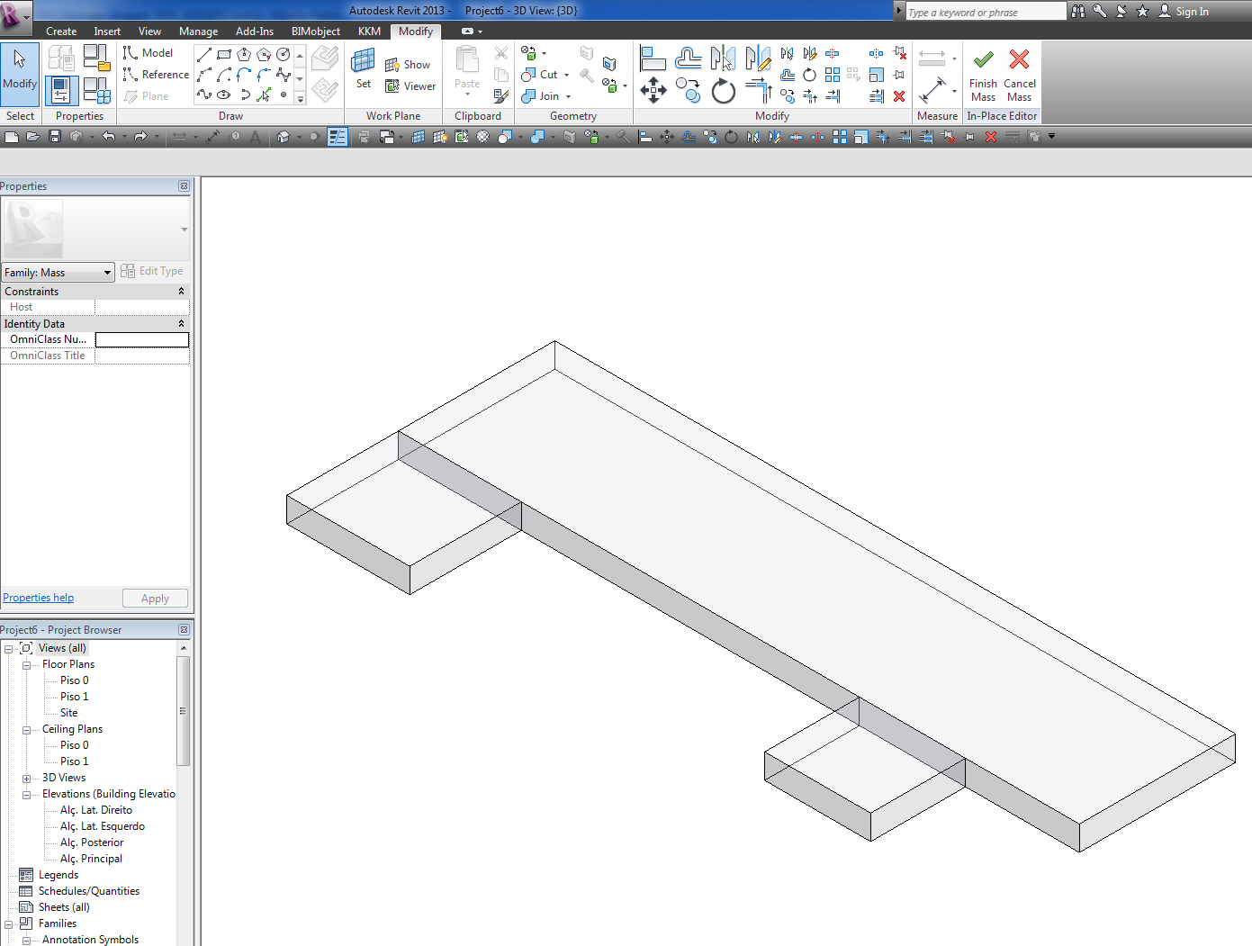Click the Edit Type button

pos(152,271)
